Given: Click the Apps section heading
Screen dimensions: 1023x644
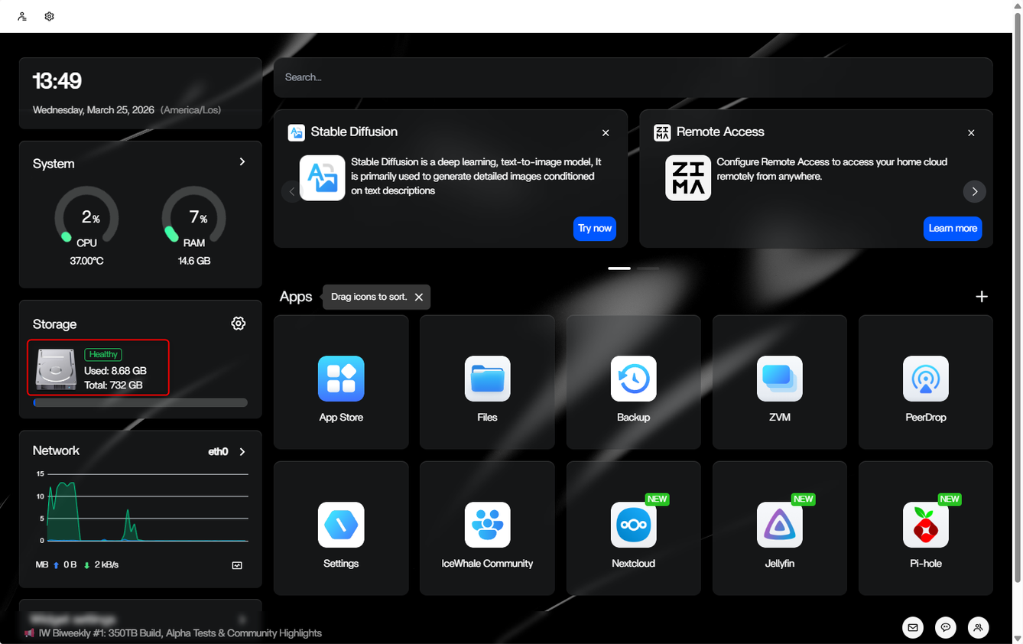Looking at the screenshot, I should tap(296, 297).
